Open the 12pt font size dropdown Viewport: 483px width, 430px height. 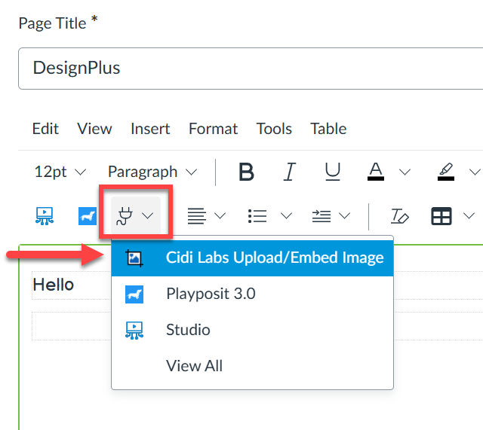tap(60, 172)
